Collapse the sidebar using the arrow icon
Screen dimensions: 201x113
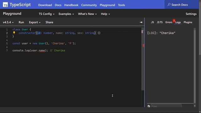coord(141,22)
